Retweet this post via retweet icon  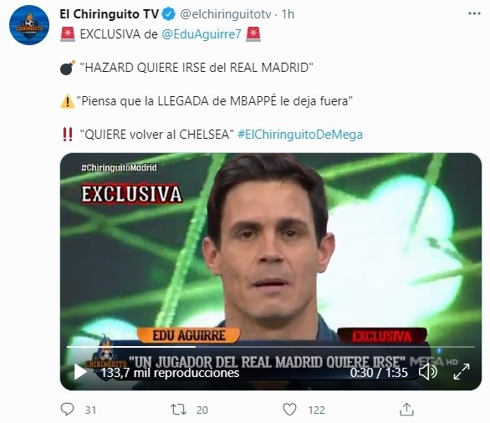click(178, 410)
